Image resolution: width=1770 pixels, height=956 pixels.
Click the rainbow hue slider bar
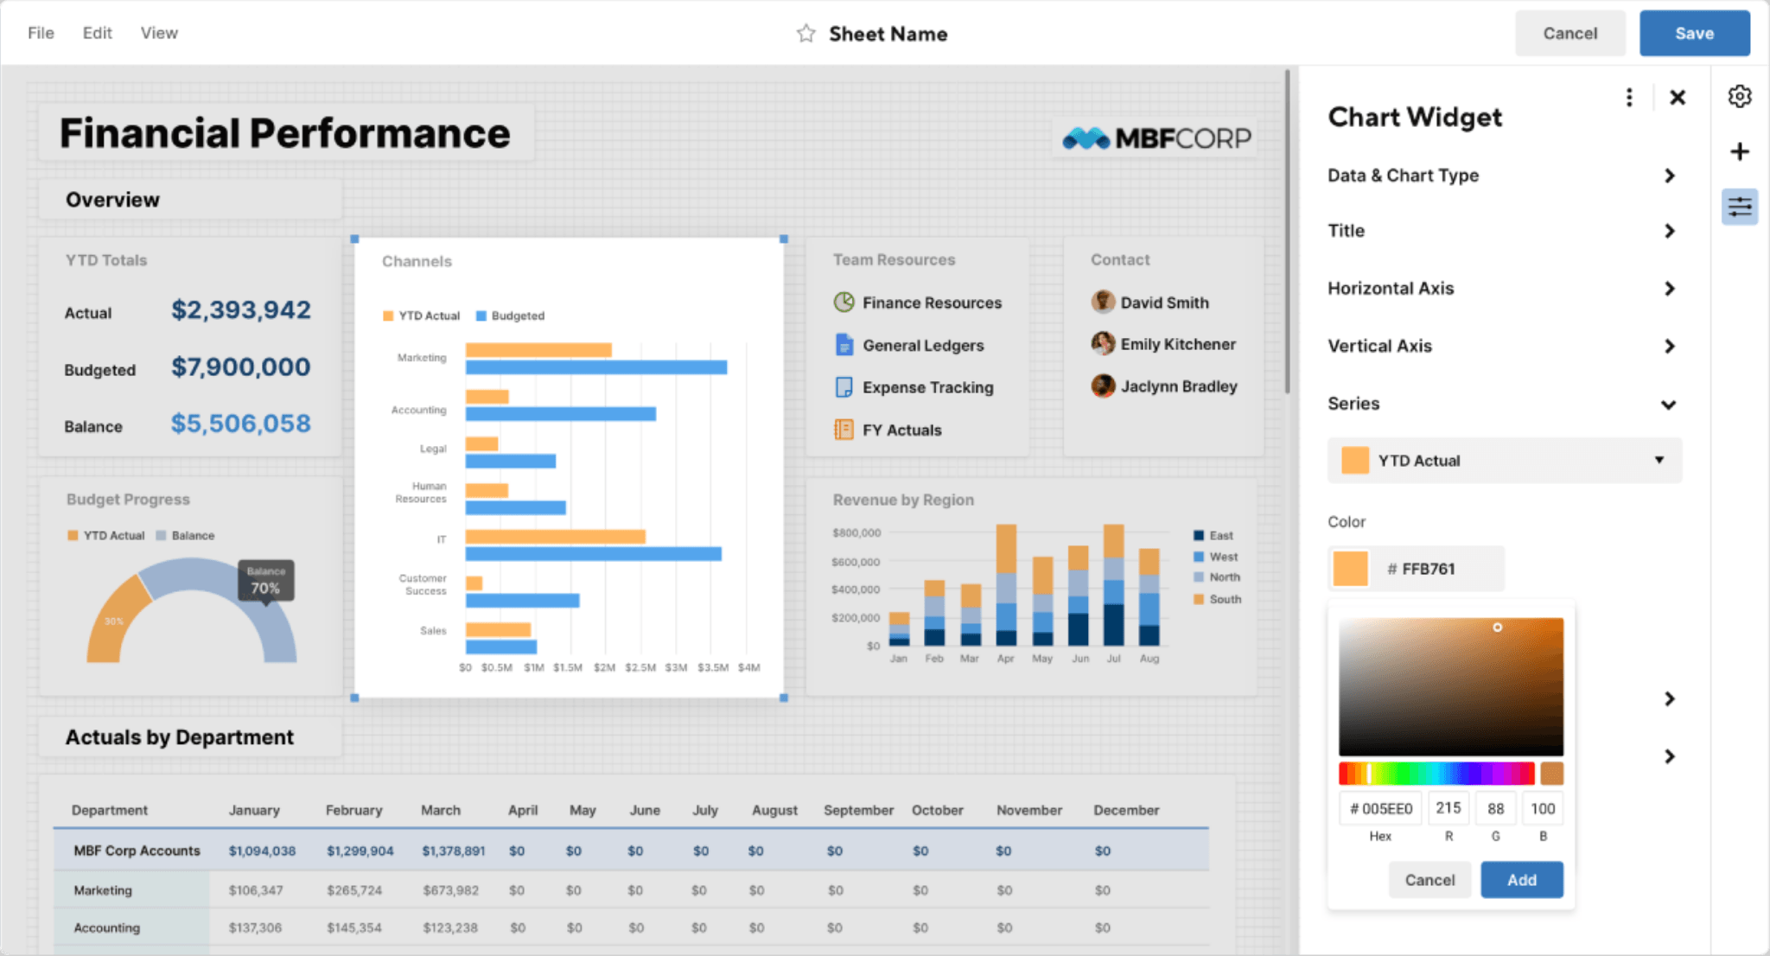tap(1436, 773)
